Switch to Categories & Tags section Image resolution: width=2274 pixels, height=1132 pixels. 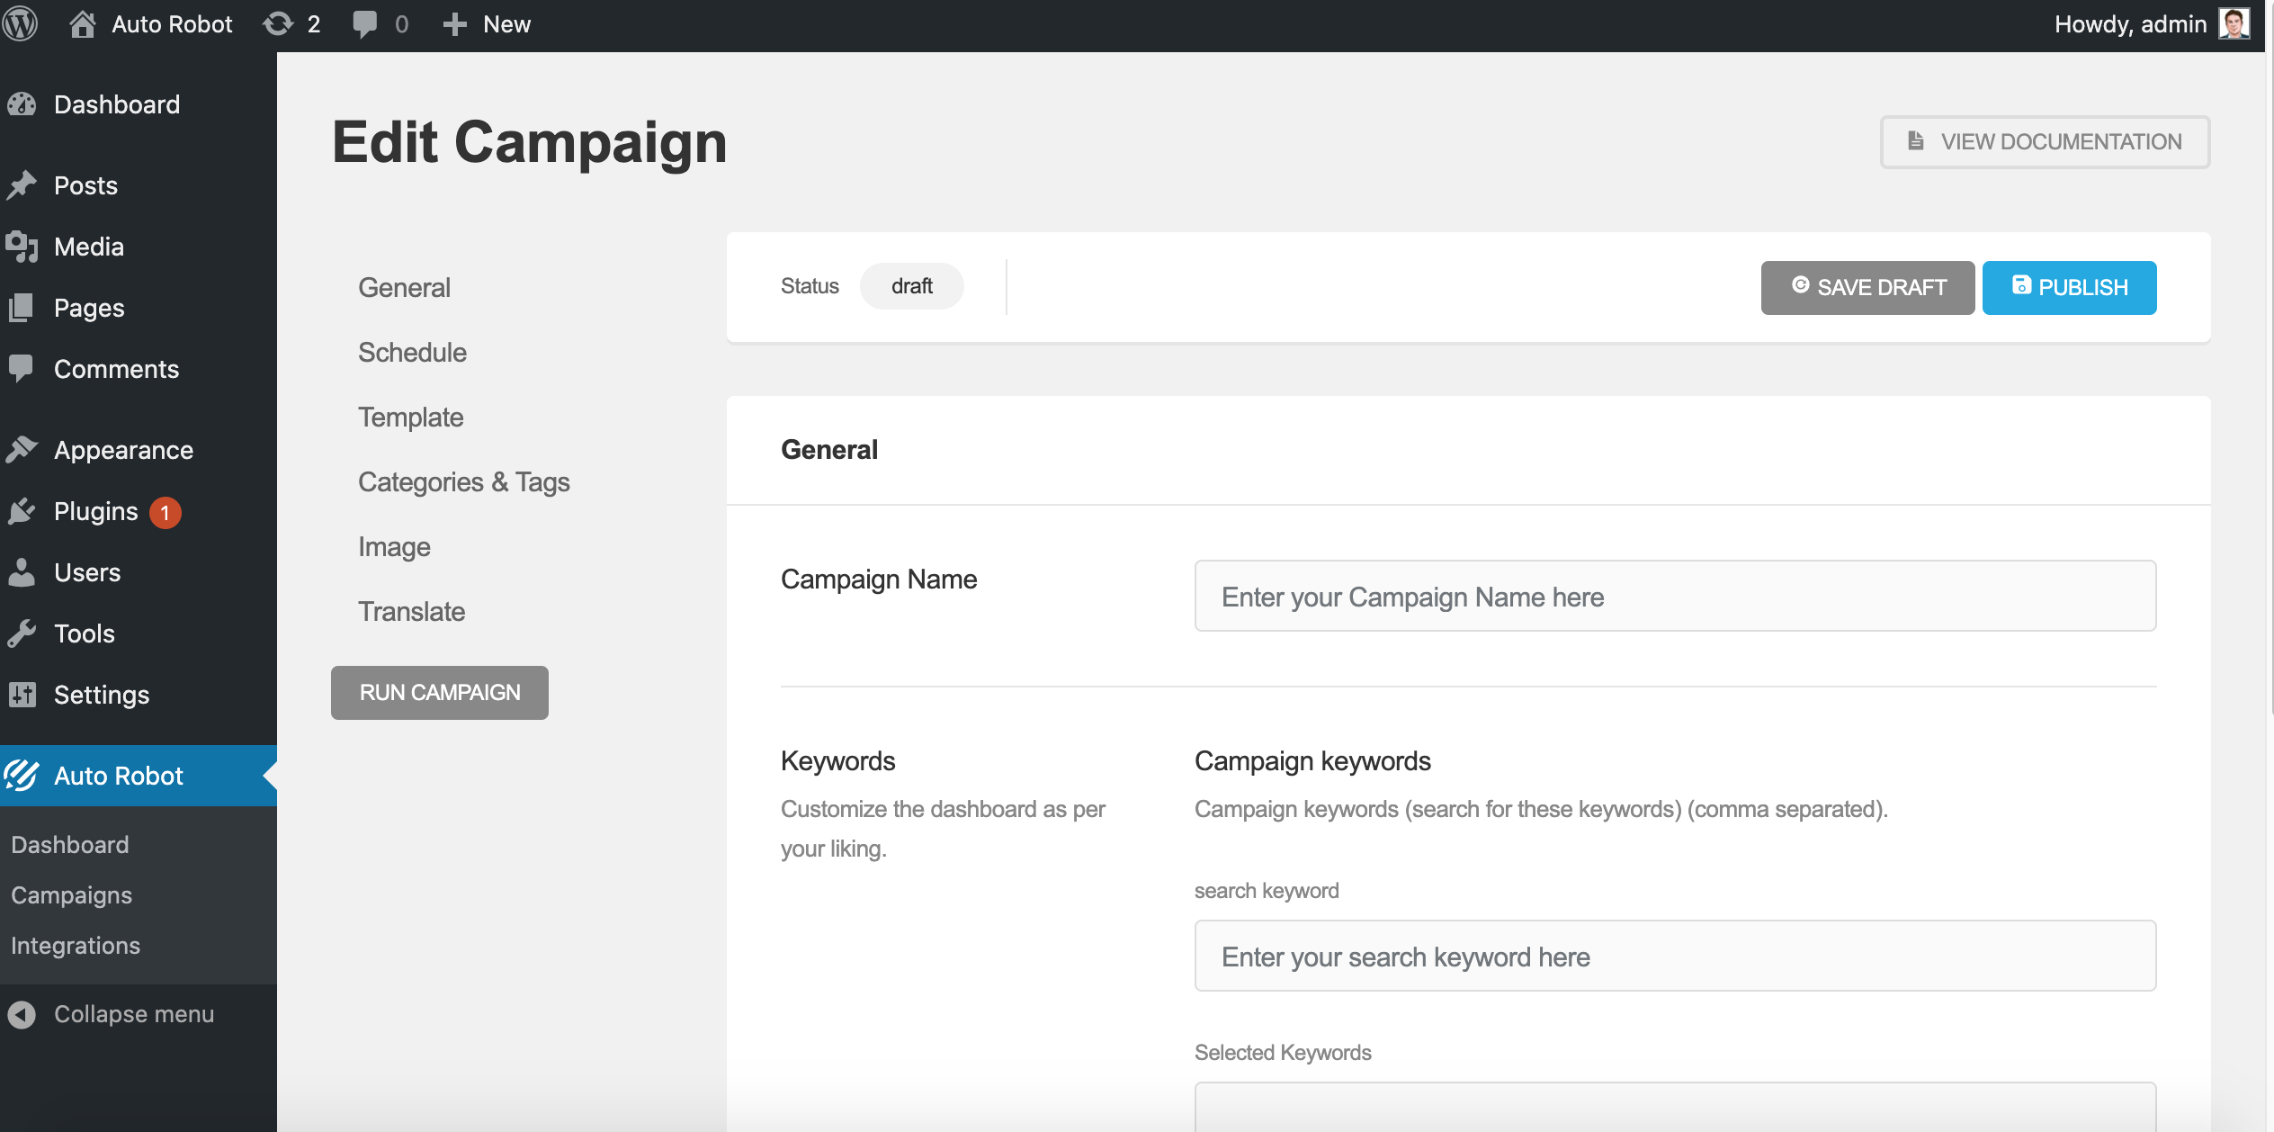(x=463, y=482)
